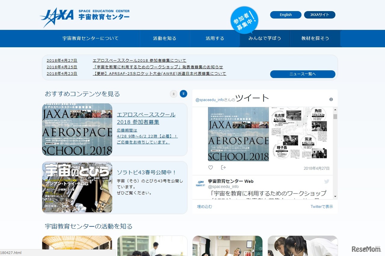Screen dimensions: 385x256
Task: Click the scroll-up arrow in tweet timeline
Action: [x=335, y=109]
